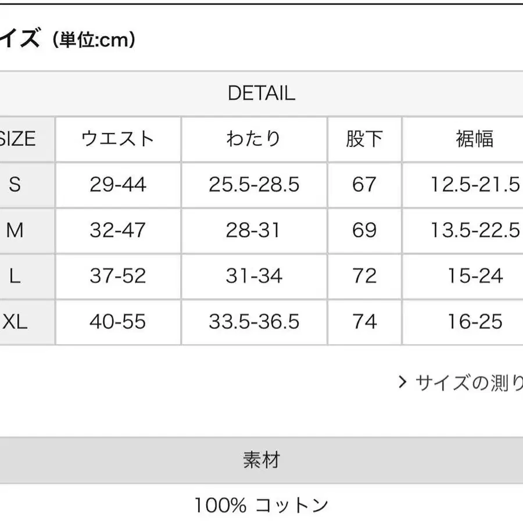This screenshot has height=523, width=523.
Task: Click the 28-31 わたり value cell
Action: click(254, 230)
